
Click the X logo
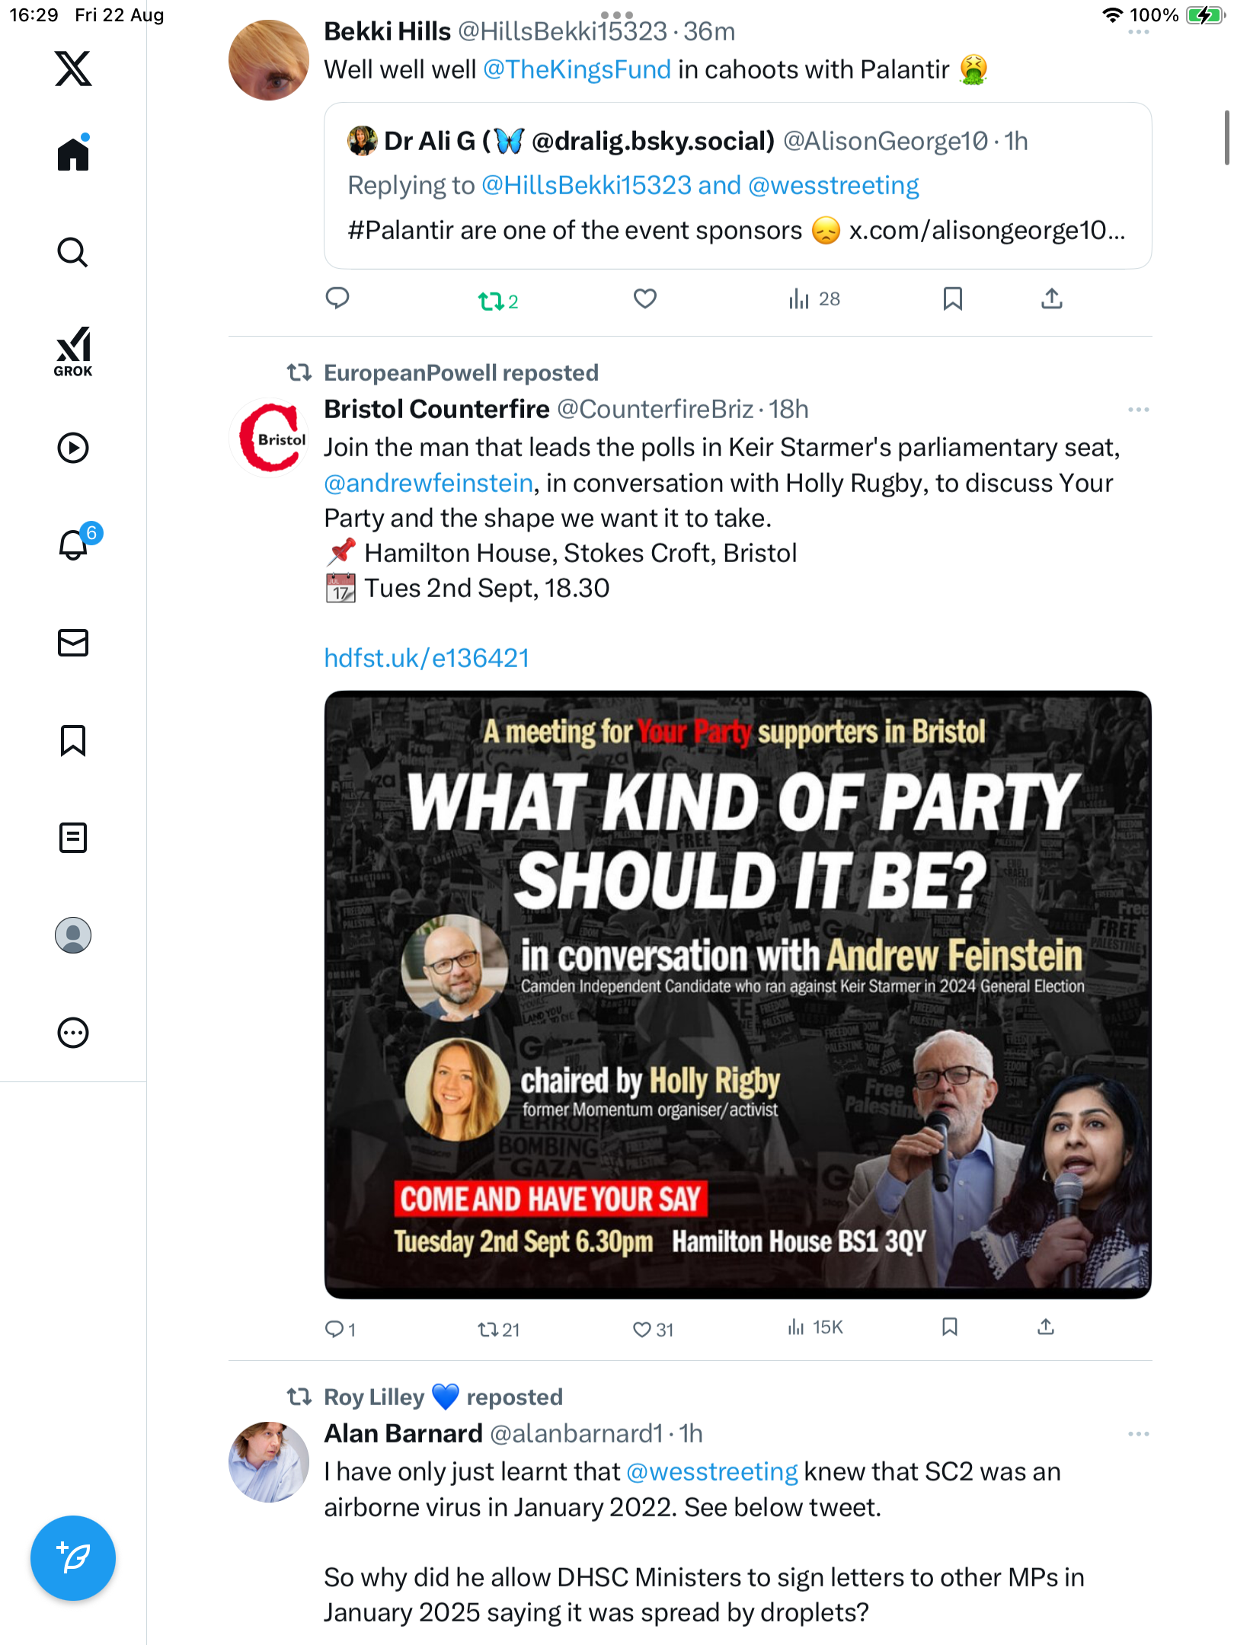[73, 69]
